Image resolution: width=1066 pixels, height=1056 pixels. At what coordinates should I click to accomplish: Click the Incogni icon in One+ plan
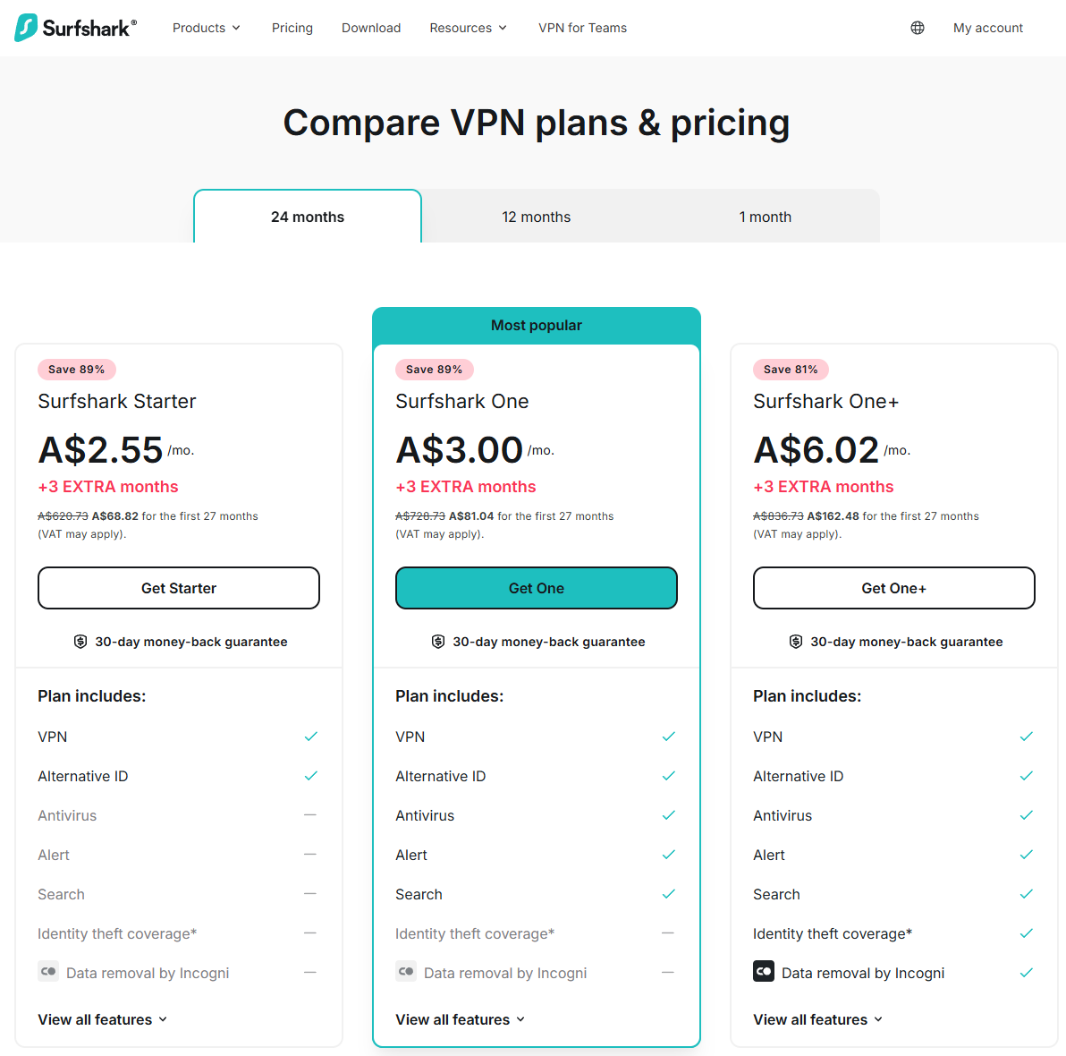[764, 972]
